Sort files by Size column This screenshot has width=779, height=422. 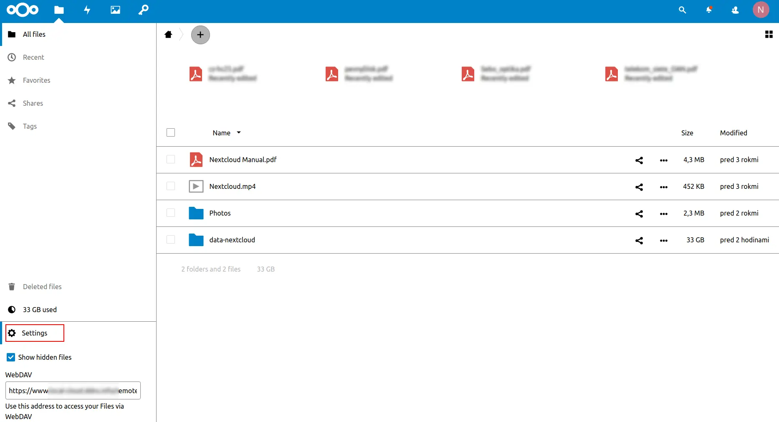(x=687, y=133)
